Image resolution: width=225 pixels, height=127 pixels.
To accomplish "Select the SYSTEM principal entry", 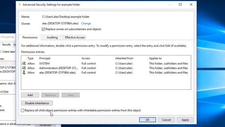I will (44, 64).
